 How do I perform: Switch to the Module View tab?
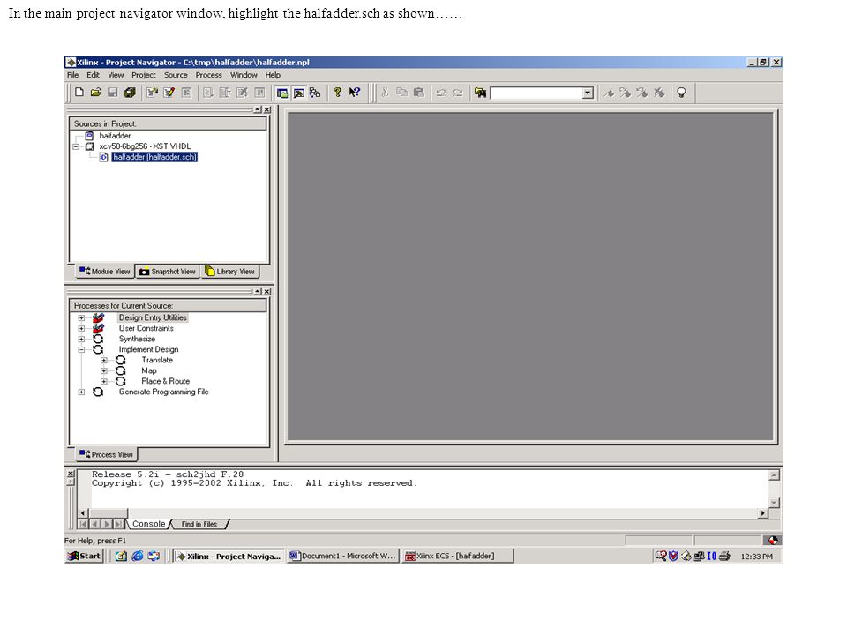105,271
